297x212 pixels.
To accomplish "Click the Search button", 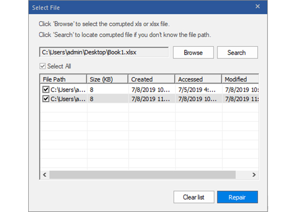I will coord(237,52).
